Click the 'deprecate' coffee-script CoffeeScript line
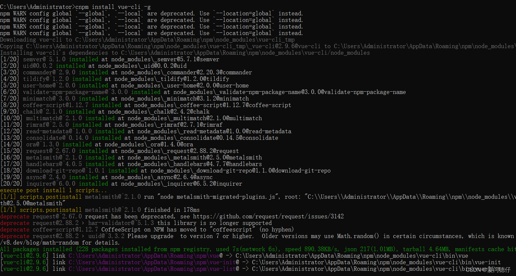Image resolution: width=516 pixels, height=276 pixels. [x=147, y=230]
